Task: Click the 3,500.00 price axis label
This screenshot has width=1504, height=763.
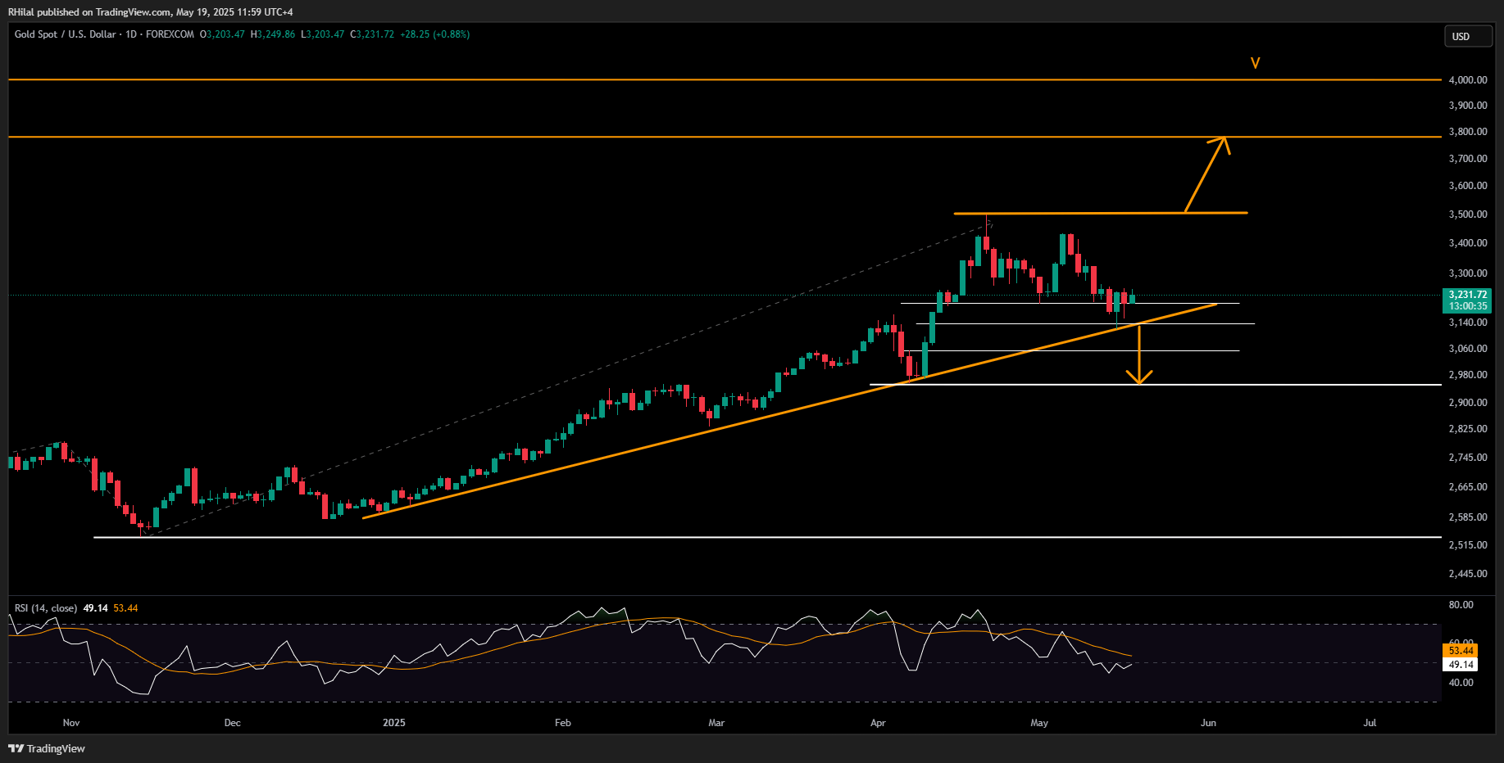Action: pyautogui.click(x=1468, y=214)
